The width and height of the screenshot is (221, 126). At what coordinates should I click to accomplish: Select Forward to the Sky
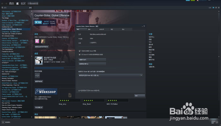pyautogui.click(x=8, y=52)
